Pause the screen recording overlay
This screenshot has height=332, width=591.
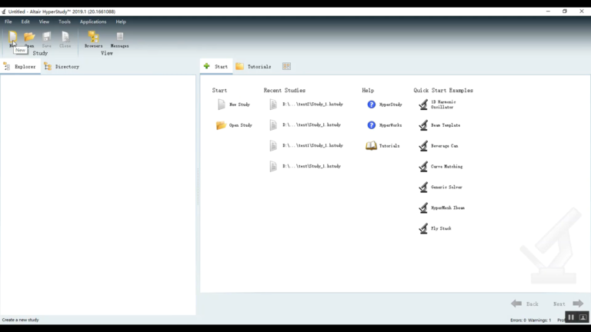point(571,317)
